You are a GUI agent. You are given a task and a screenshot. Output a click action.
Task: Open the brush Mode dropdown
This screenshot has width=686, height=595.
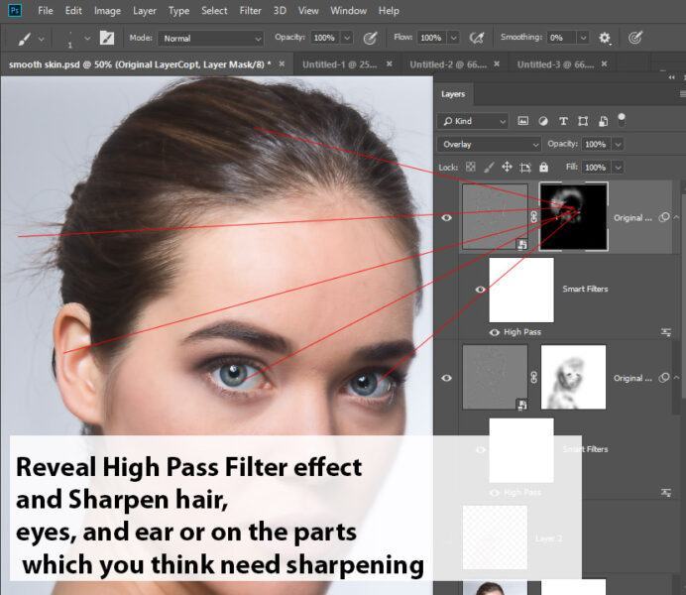[x=210, y=39]
